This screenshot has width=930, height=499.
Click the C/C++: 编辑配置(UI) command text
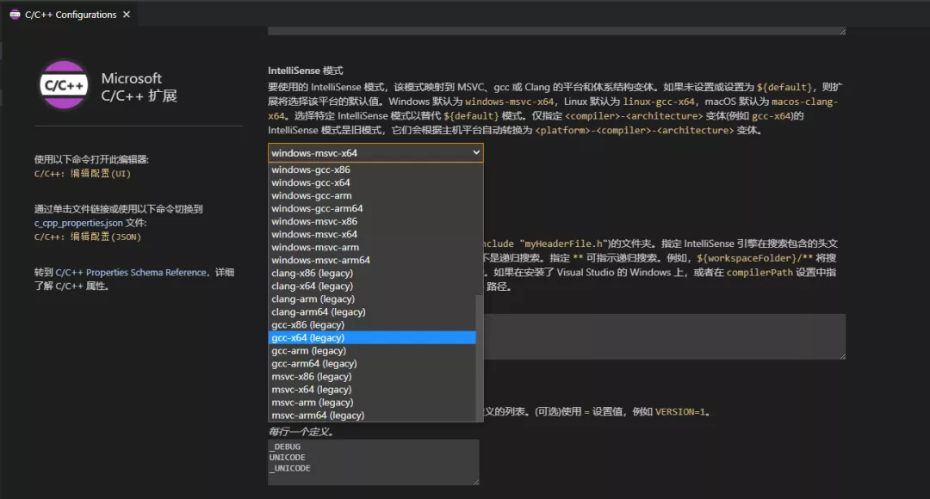pos(83,174)
